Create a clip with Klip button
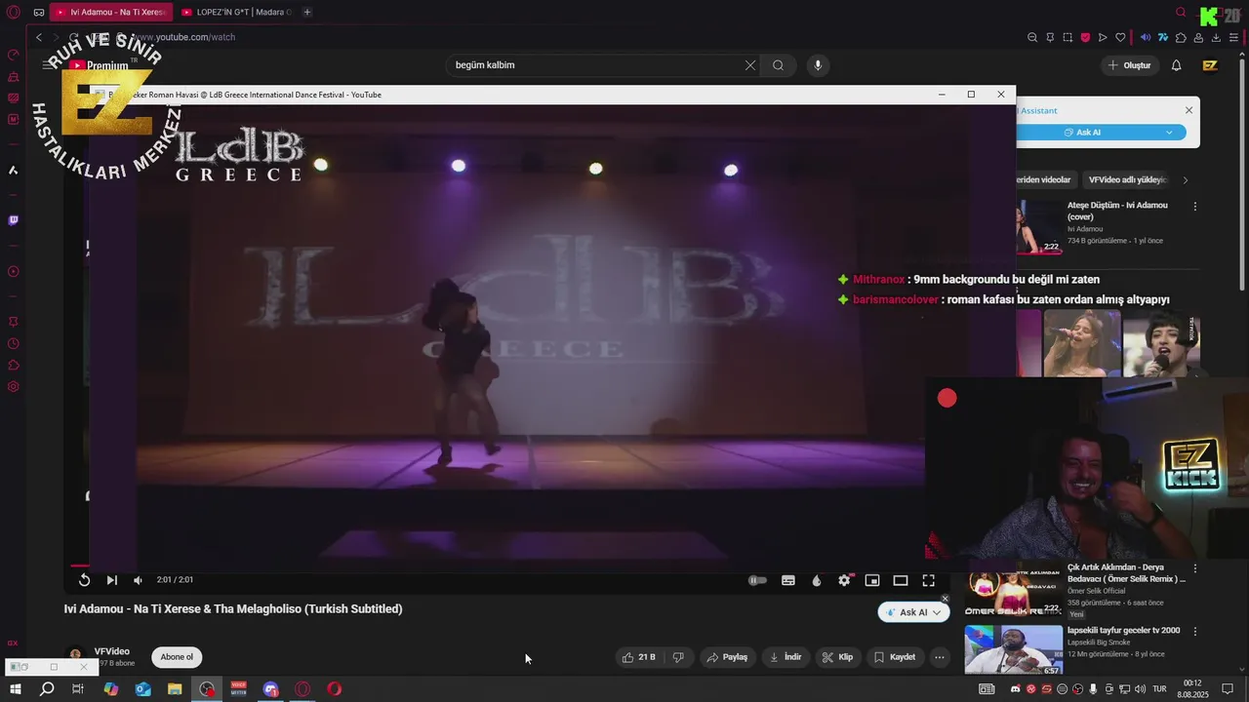The height and width of the screenshot is (702, 1249). click(x=837, y=657)
